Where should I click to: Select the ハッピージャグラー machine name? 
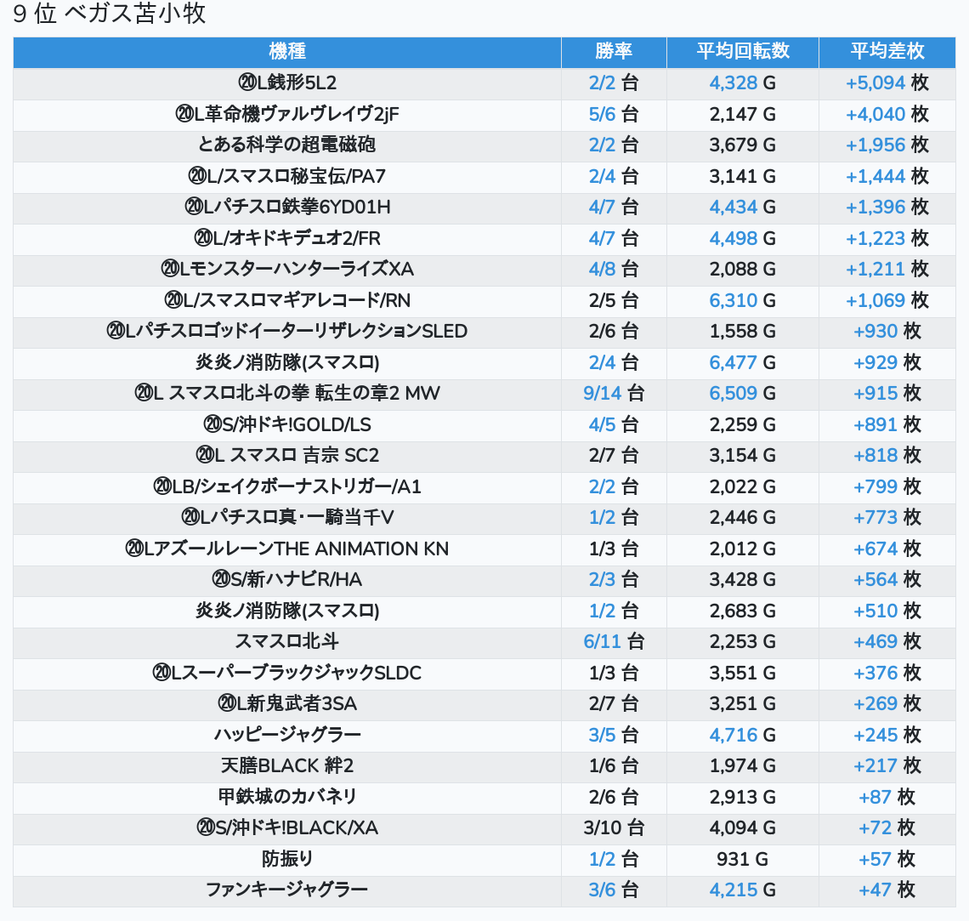point(287,735)
